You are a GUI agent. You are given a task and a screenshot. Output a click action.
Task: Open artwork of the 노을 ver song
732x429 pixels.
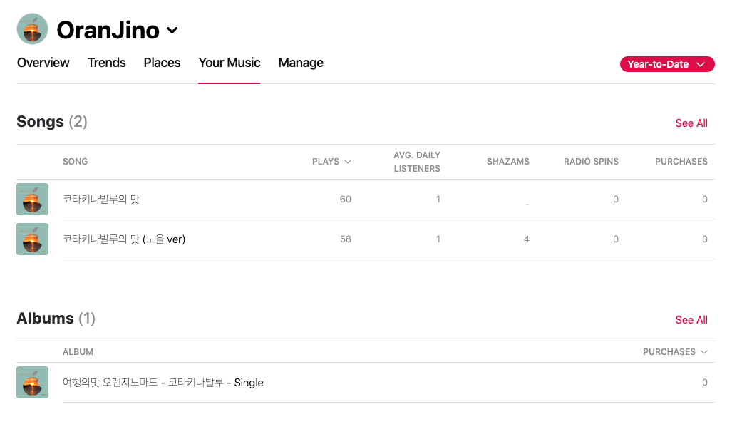(32, 239)
